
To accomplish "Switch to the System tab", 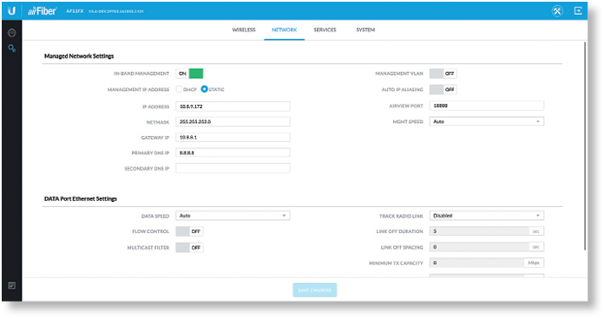I will coord(365,29).
